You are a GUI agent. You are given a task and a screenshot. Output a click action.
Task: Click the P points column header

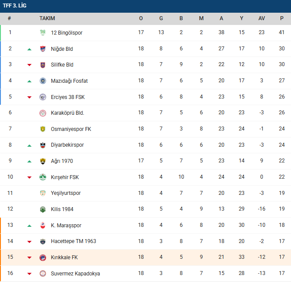pyautogui.click(x=282, y=18)
